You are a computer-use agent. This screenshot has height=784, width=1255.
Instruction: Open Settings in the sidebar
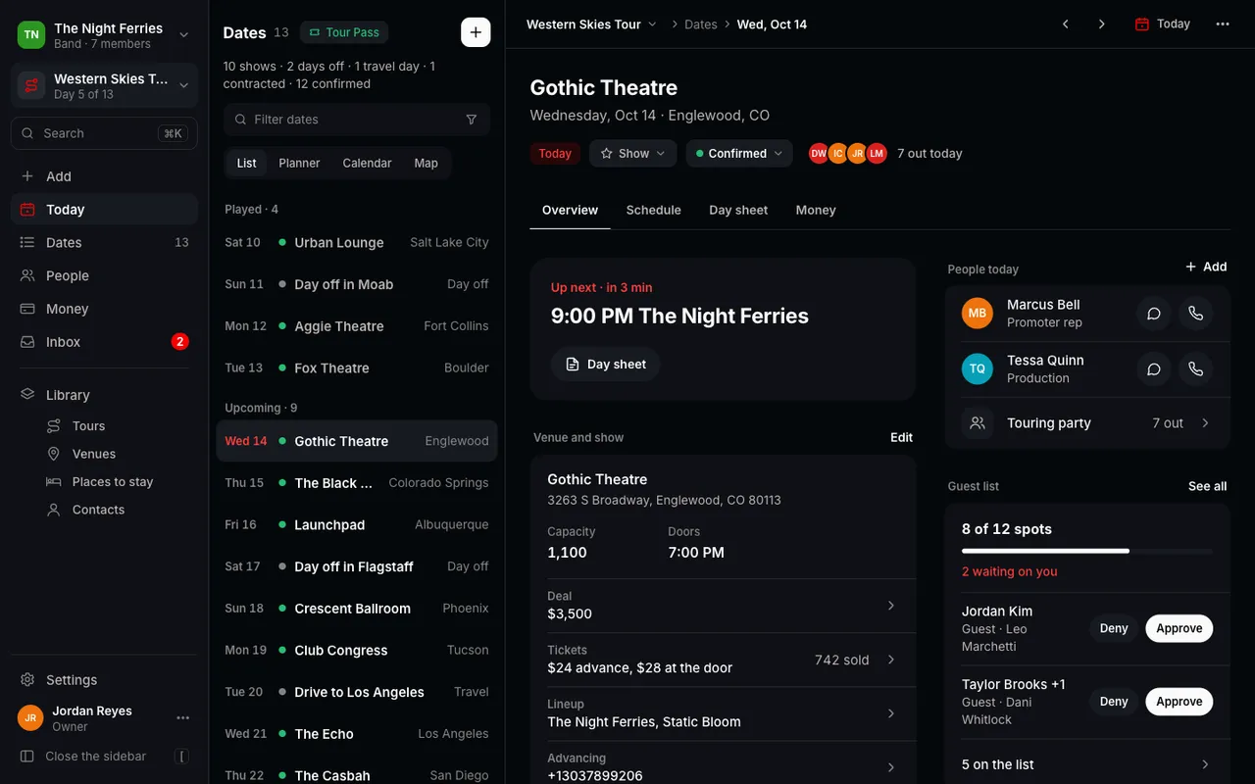[x=104, y=680]
